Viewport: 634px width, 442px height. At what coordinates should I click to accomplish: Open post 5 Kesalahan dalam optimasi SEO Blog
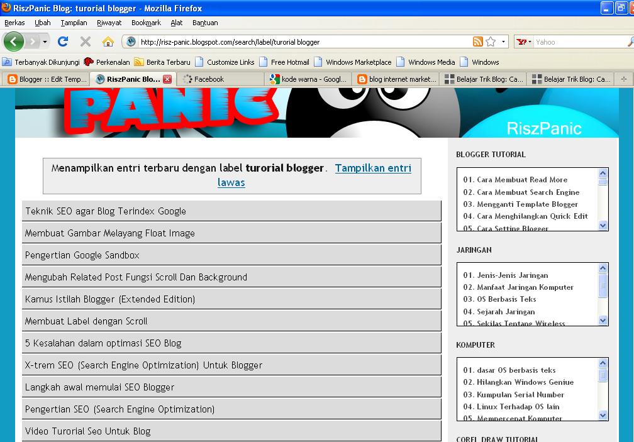click(x=231, y=343)
